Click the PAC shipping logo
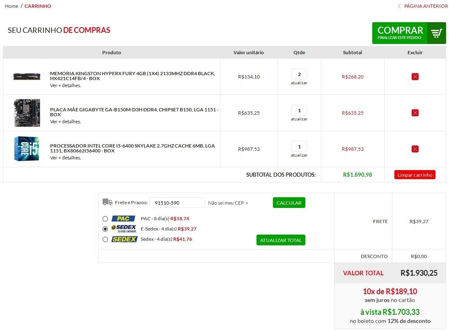Image resolution: width=449 pixels, height=332 pixels. click(123, 219)
